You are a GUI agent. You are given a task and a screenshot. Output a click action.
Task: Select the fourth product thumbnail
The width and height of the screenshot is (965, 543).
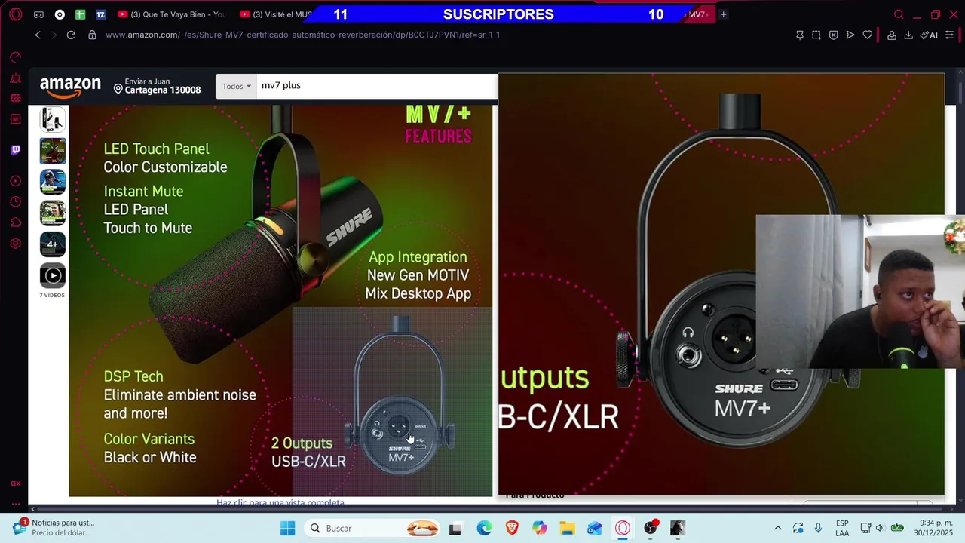tap(53, 213)
